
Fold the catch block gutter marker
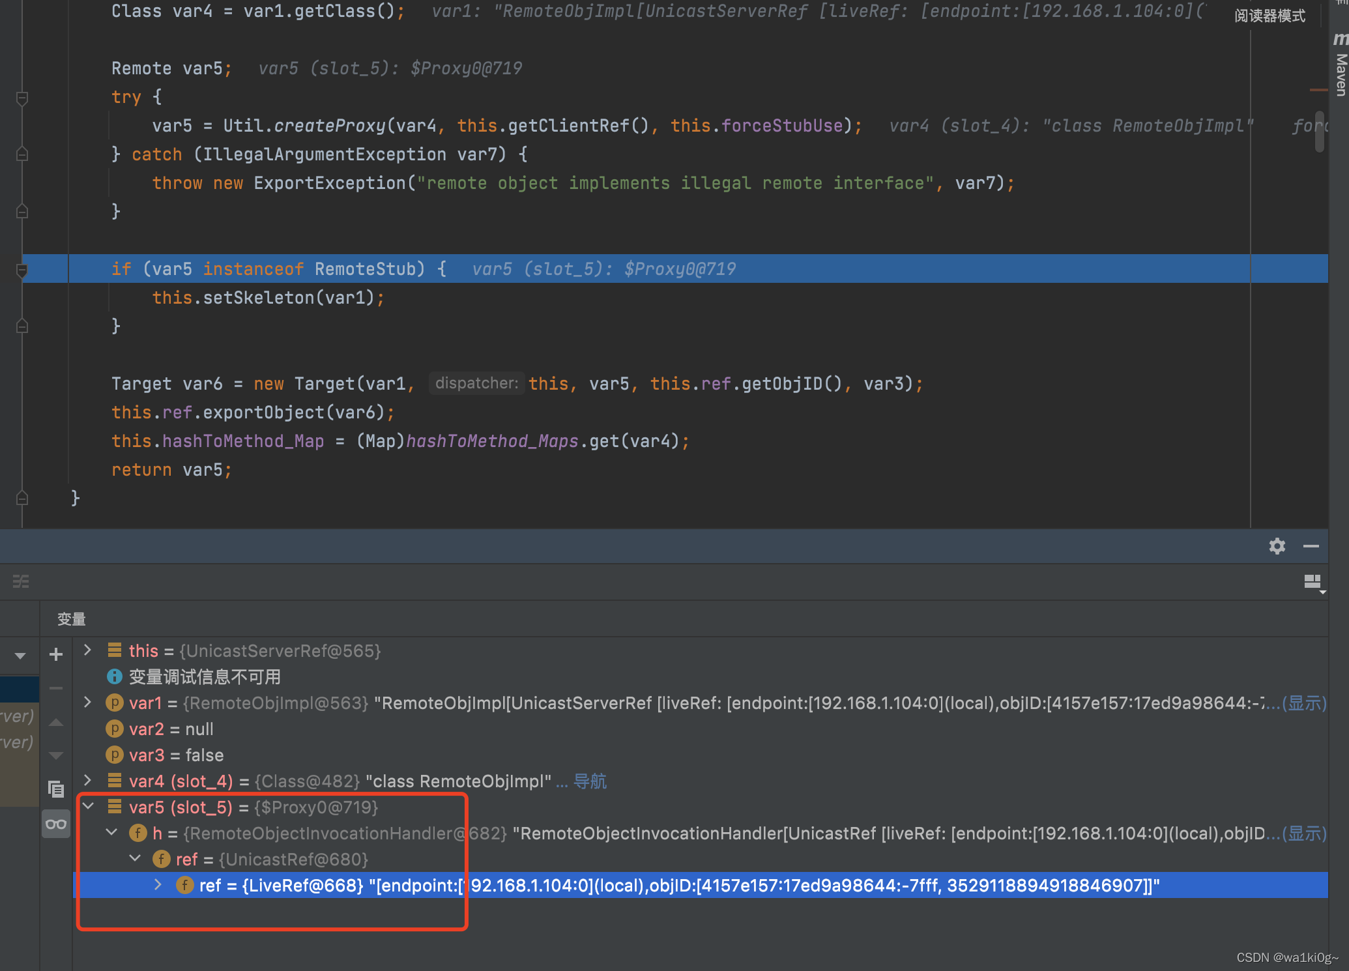[x=22, y=154]
